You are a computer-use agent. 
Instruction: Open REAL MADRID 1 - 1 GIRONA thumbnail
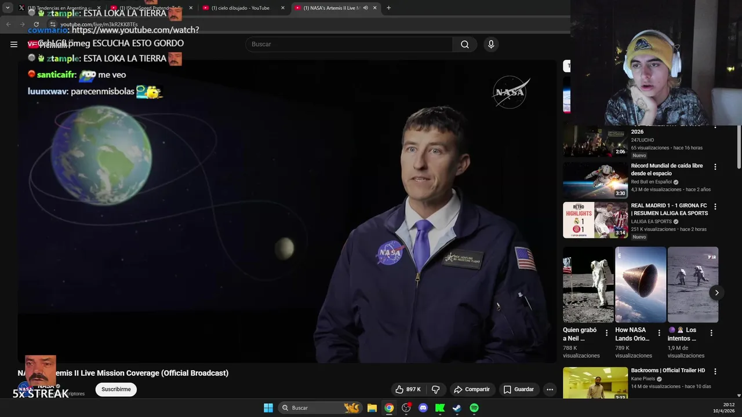[595, 220]
